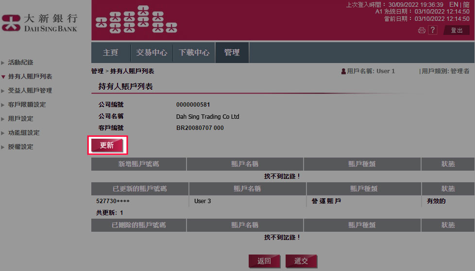The width and height of the screenshot is (475, 271).
Task: Open help via question mark icon
Action: (x=433, y=30)
